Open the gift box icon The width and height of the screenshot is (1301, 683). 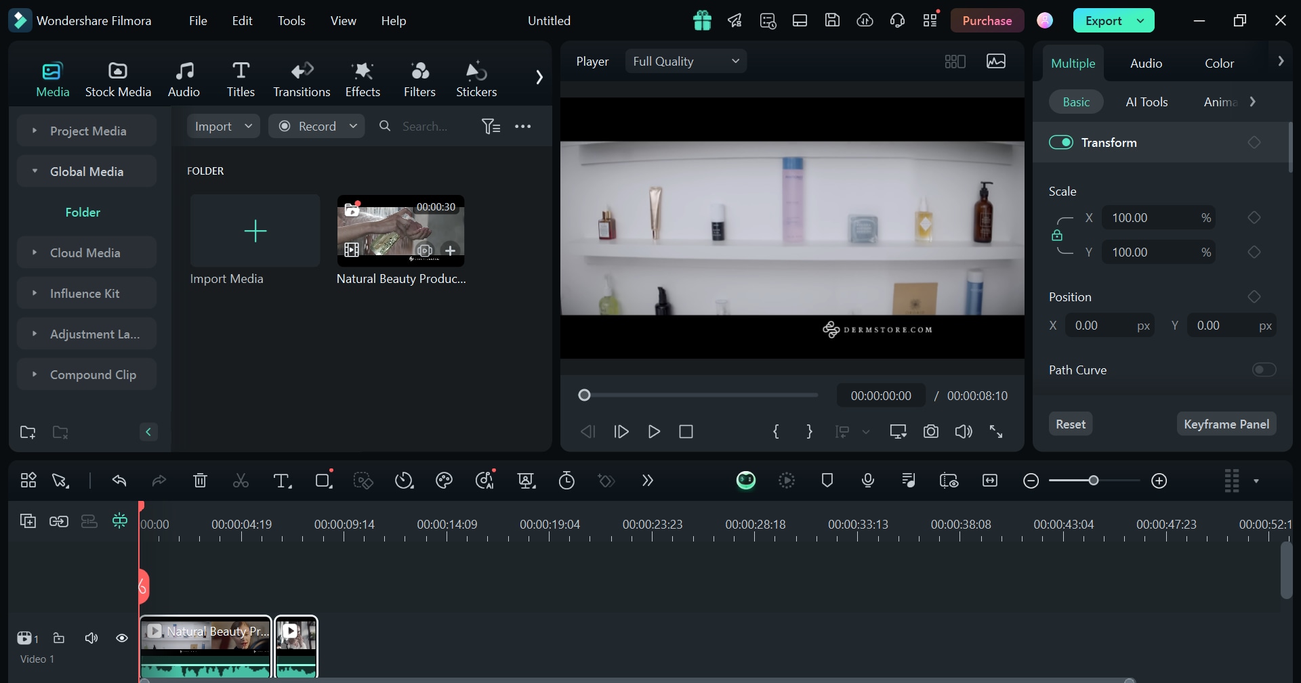point(702,20)
